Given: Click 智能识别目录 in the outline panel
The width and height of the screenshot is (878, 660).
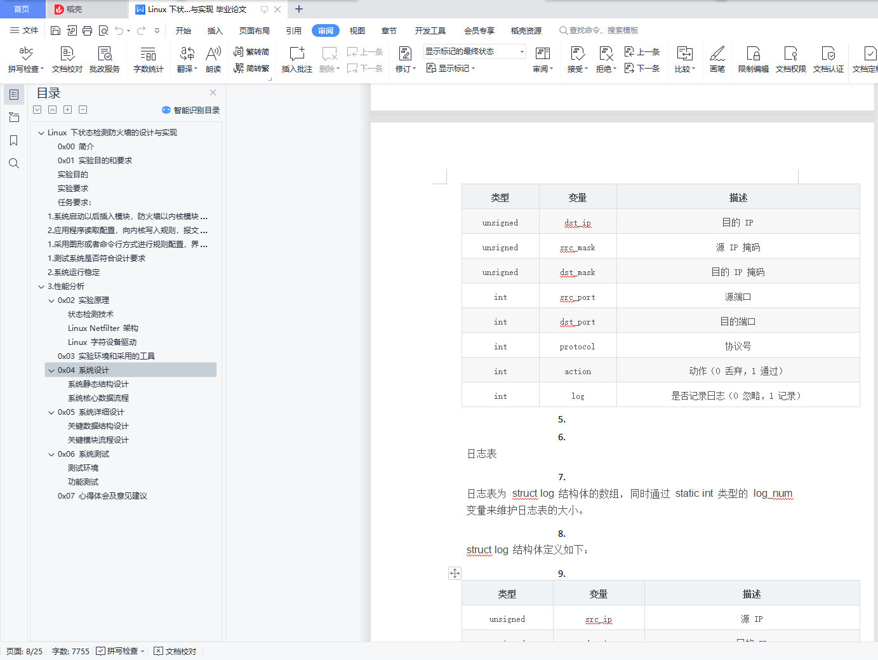Looking at the screenshot, I should click(x=191, y=110).
